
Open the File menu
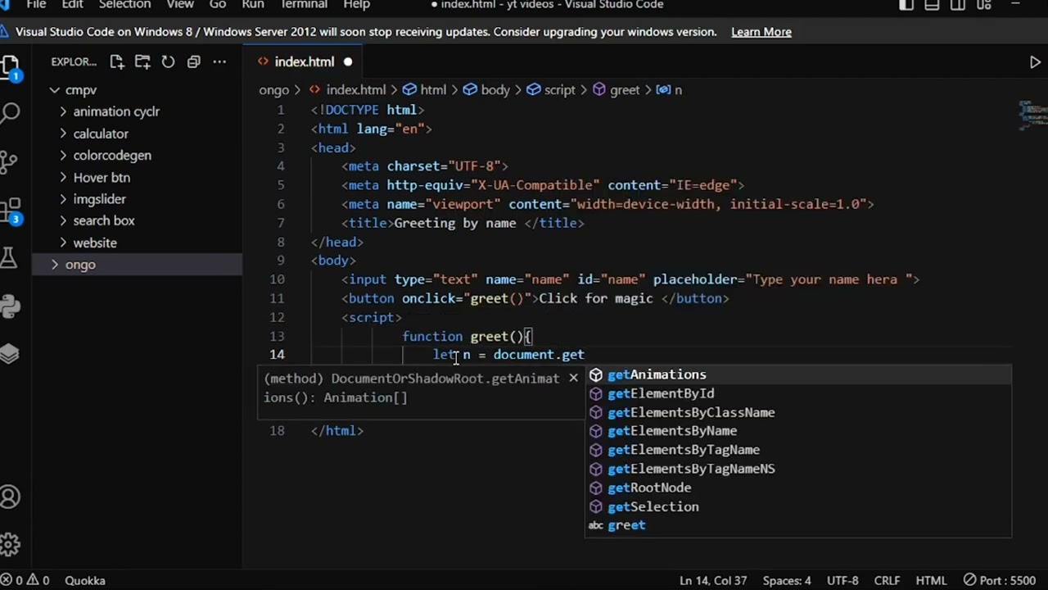(x=36, y=5)
